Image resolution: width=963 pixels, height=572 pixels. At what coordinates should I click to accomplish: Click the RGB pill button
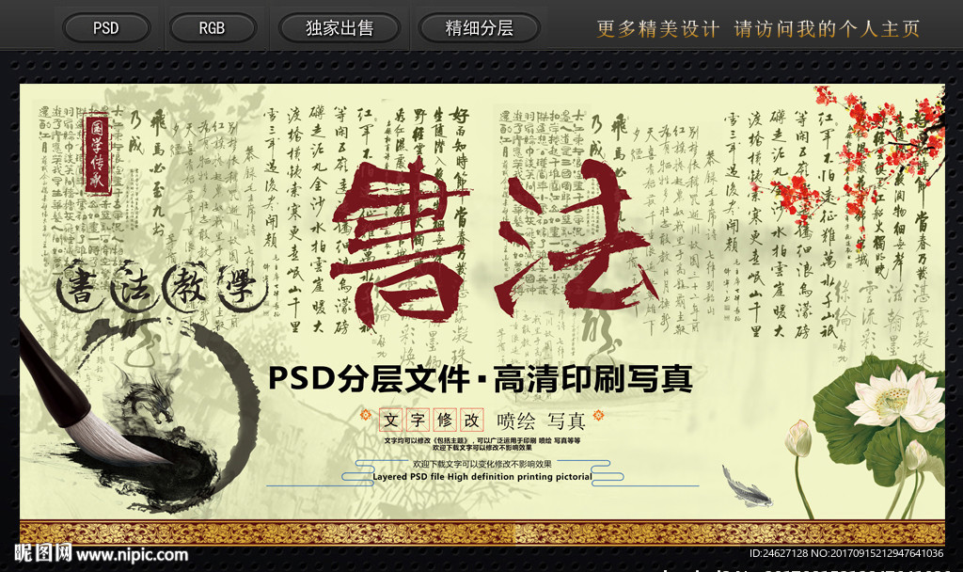[x=212, y=28]
